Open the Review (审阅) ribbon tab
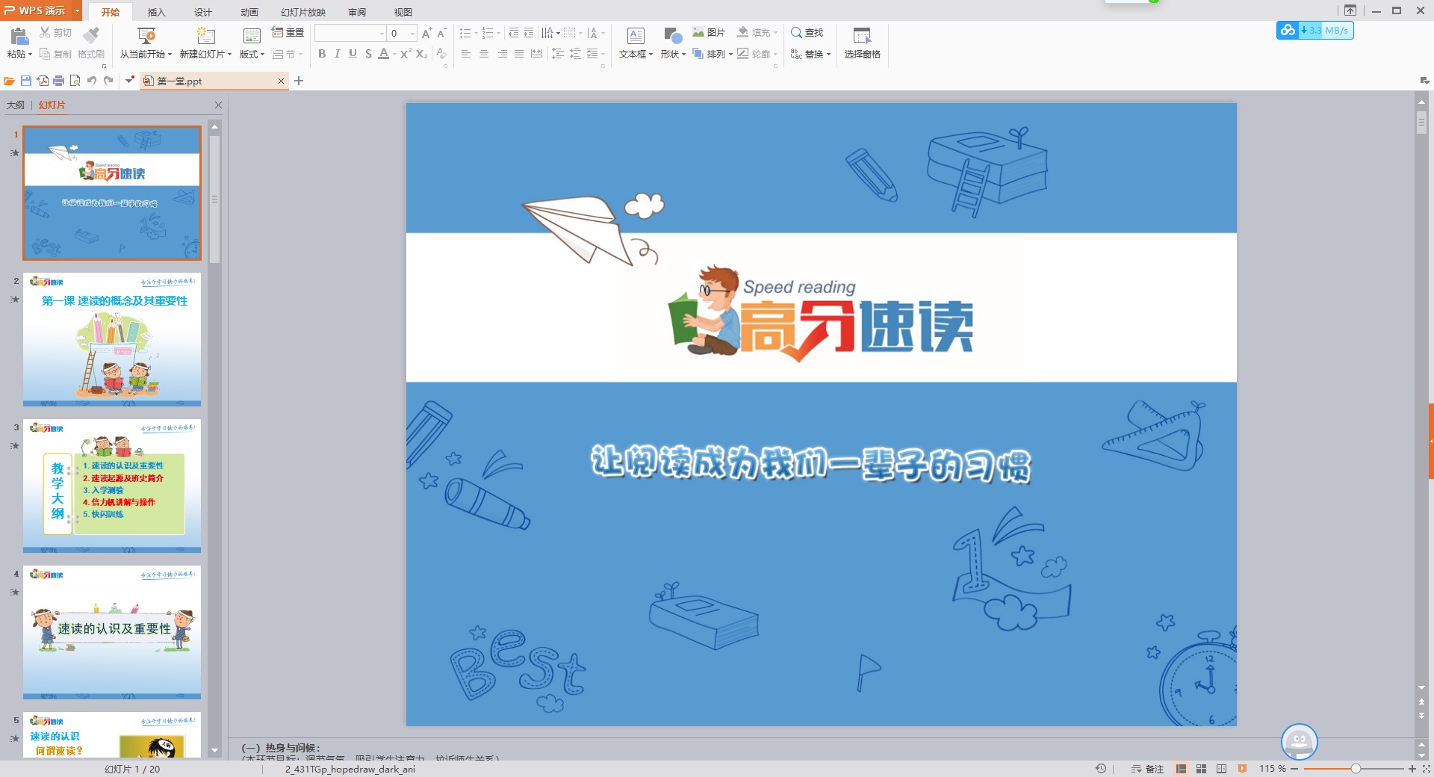 [357, 12]
